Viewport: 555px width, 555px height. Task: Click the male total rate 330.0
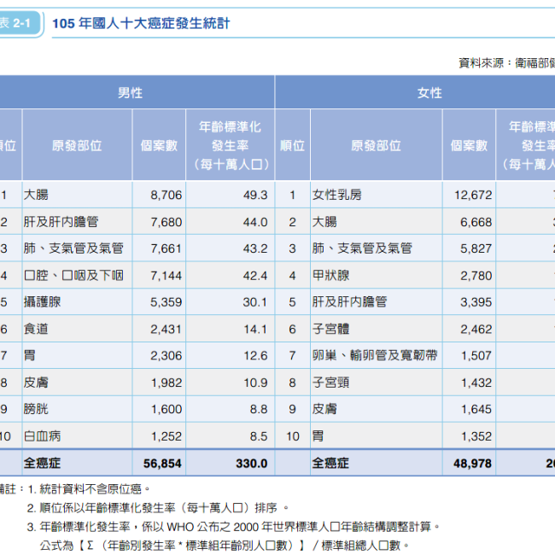coord(252,464)
